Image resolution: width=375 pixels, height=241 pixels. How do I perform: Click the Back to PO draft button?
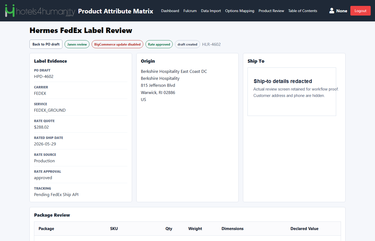[x=46, y=44]
